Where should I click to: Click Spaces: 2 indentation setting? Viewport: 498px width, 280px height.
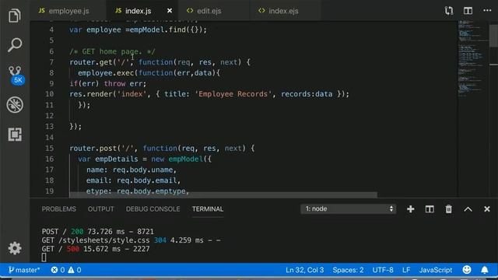[348, 270]
